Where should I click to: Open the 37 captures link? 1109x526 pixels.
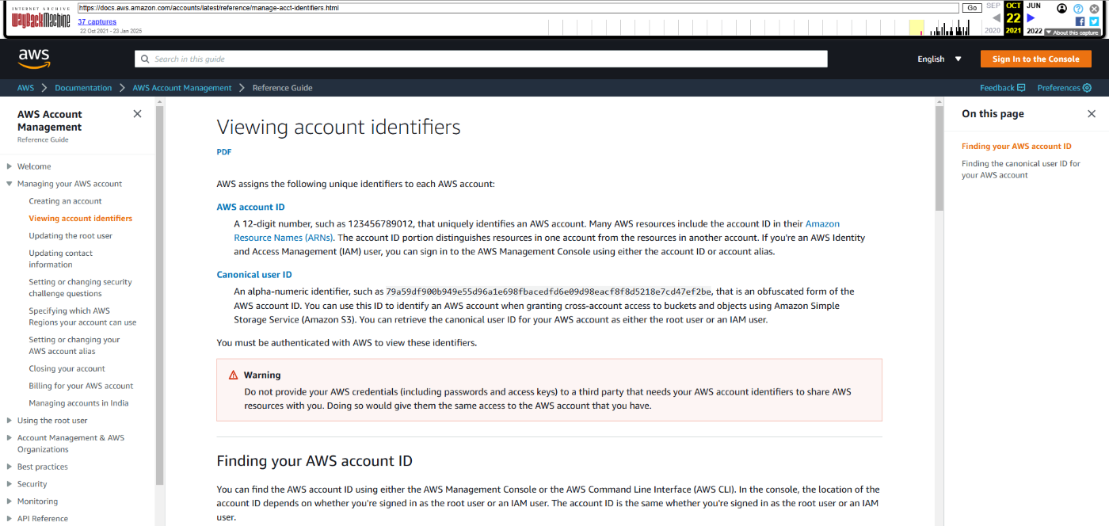pyautogui.click(x=97, y=21)
